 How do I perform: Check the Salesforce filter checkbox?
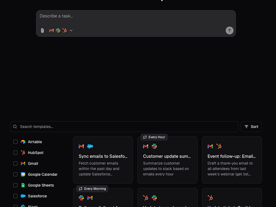tap(15, 196)
